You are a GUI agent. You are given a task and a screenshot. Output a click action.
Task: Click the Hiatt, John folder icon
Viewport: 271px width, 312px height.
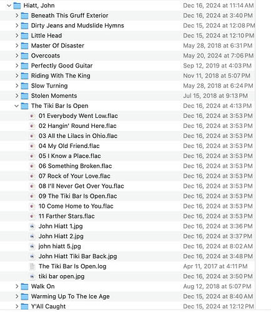click(17, 6)
